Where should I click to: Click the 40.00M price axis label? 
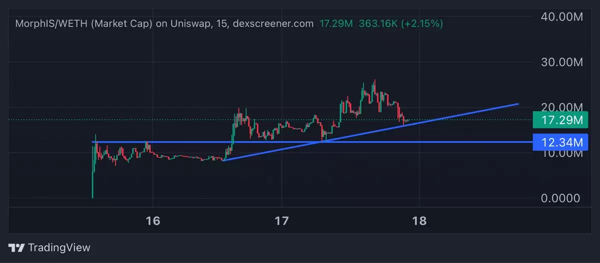(x=562, y=16)
